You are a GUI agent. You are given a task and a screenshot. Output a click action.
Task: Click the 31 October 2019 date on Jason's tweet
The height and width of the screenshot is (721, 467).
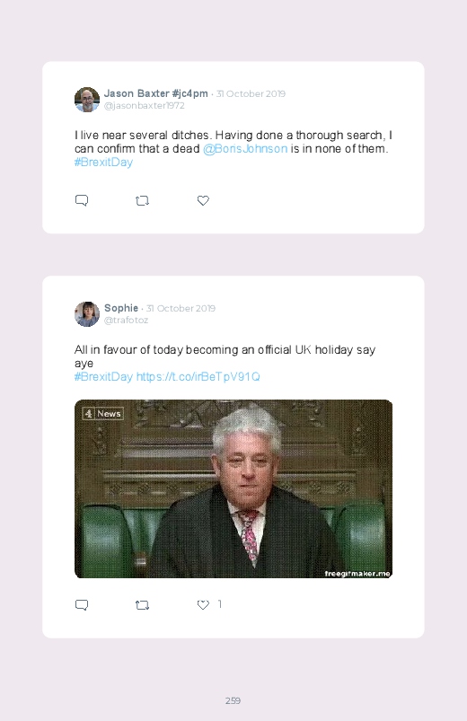click(251, 93)
